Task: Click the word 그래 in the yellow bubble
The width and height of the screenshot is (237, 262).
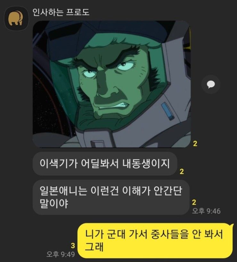Action: tap(94, 247)
